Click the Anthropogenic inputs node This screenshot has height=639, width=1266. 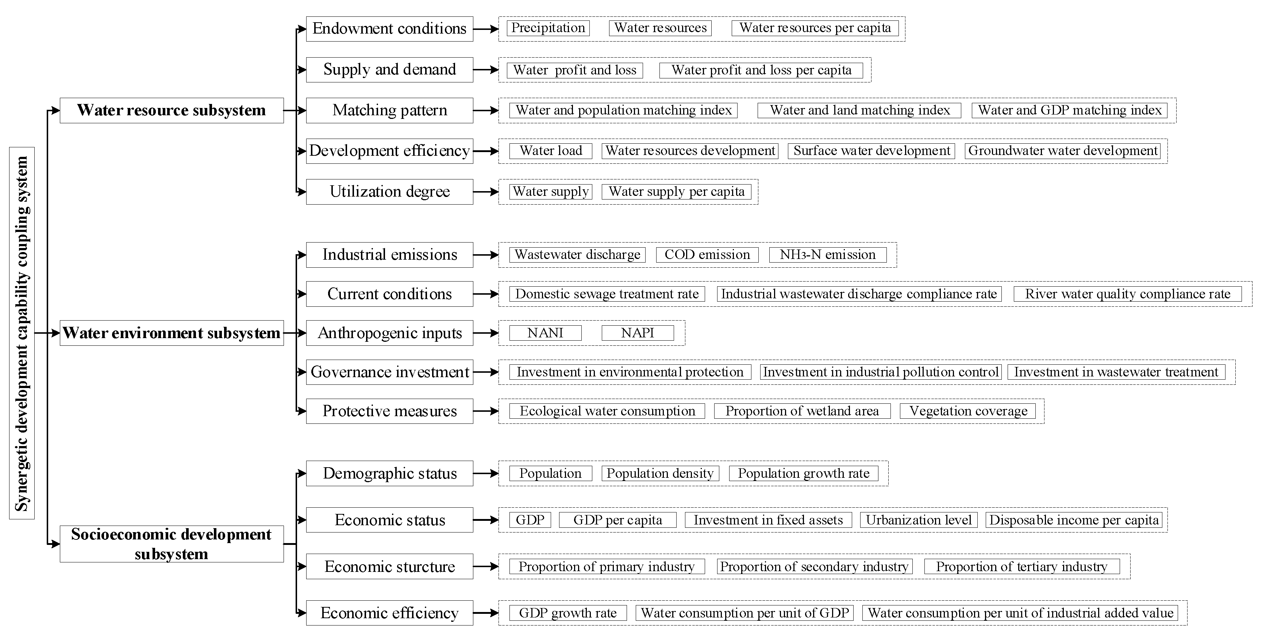pos(389,333)
